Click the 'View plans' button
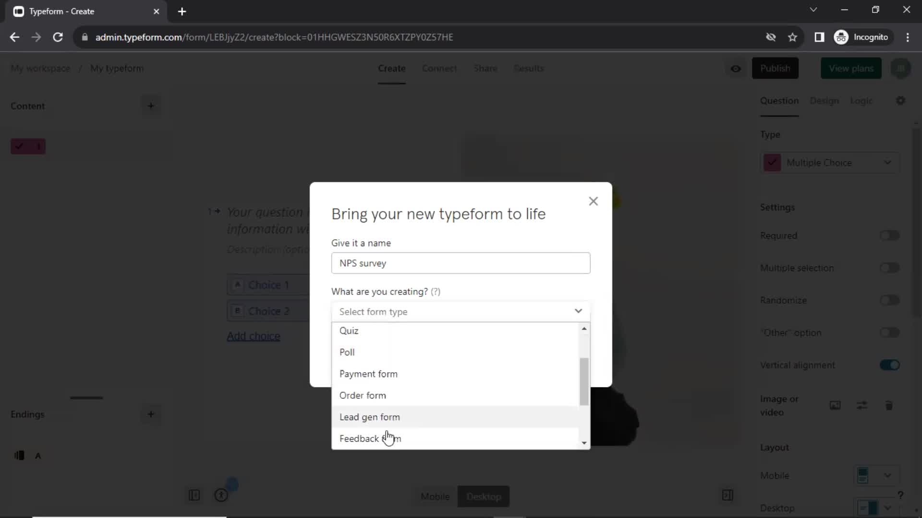The height and width of the screenshot is (518, 922). [x=851, y=68]
